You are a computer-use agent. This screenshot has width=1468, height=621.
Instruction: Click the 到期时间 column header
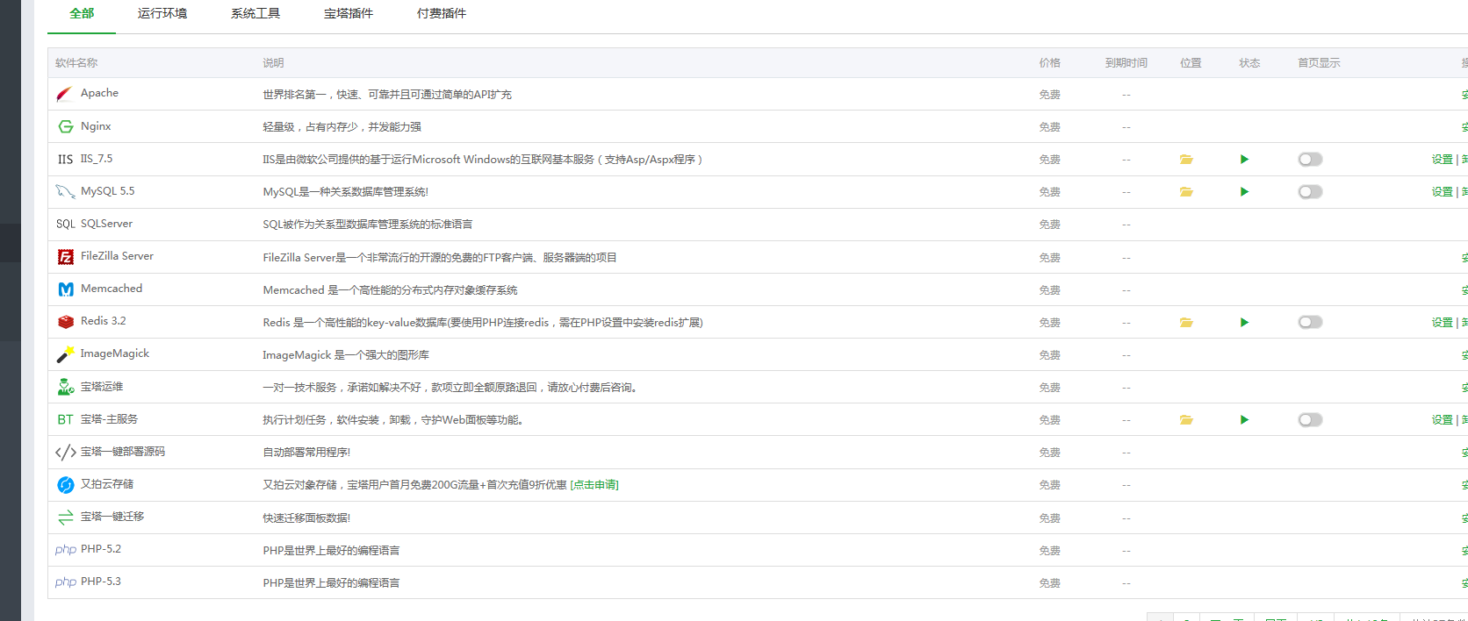[1126, 63]
